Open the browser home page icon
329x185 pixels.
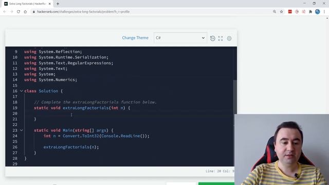(x=25, y=12)
